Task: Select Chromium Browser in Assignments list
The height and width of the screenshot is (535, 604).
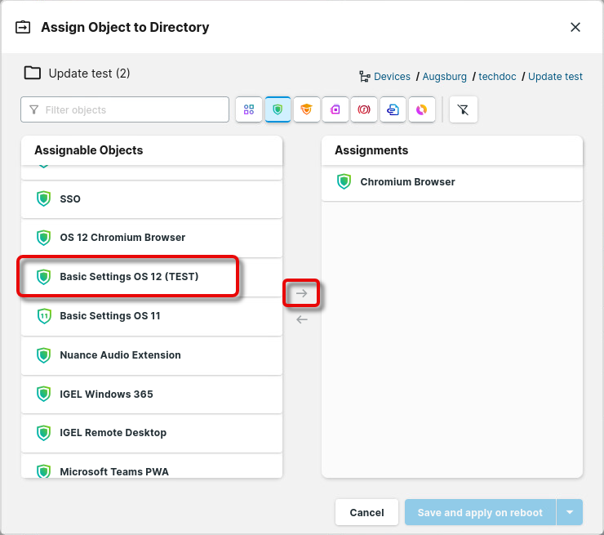Action: pos(407,182)
